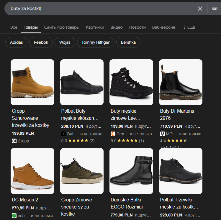Click the Cen... seller orange logo icon

(113, 134)
